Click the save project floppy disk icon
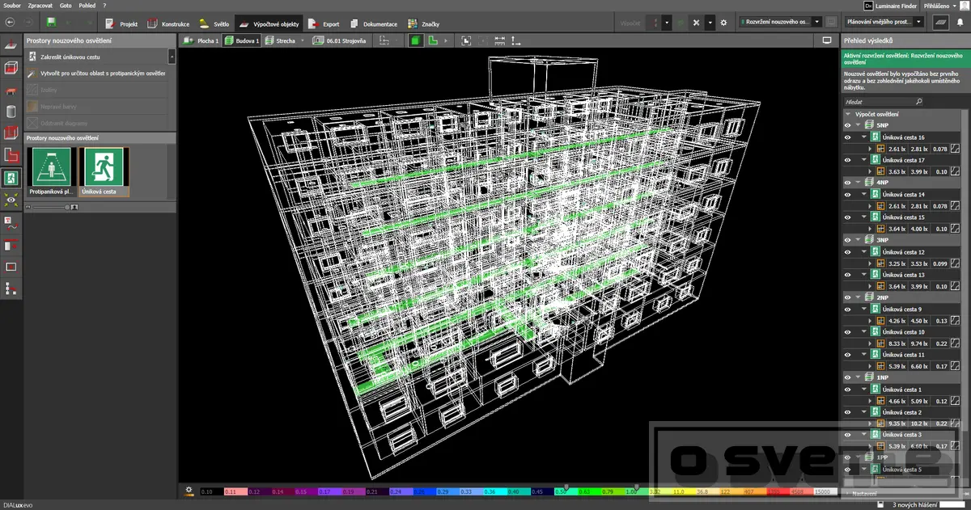971x510 pixels. click(52, 23)
